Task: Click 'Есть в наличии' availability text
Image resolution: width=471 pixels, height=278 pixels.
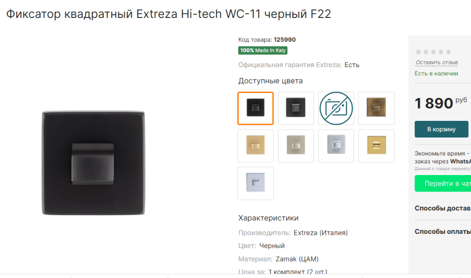Action: (436, 73)
